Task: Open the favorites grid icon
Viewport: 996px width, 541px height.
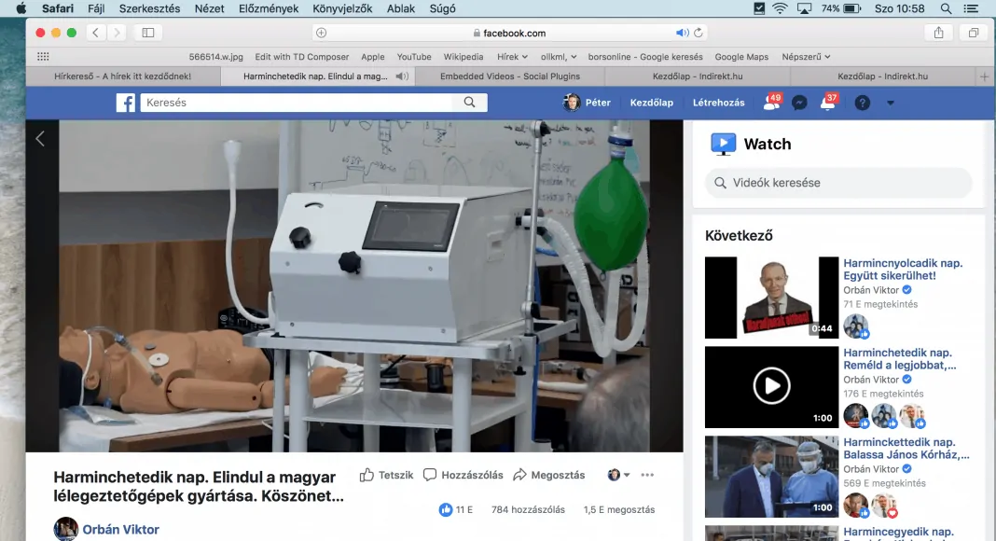Action: [x=43, y=57]
